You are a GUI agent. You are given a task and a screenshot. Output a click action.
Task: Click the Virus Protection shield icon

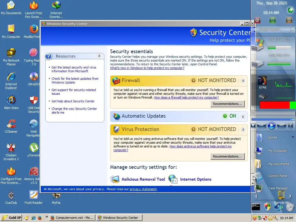pos(116,129)
